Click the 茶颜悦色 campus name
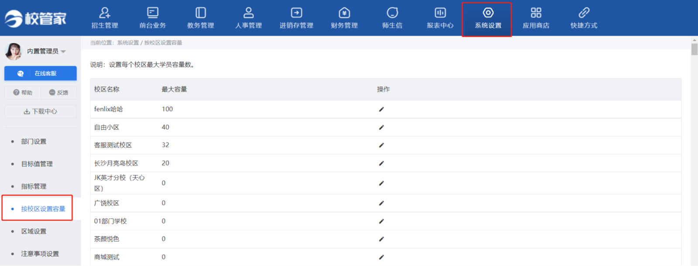 coord(107,239)
